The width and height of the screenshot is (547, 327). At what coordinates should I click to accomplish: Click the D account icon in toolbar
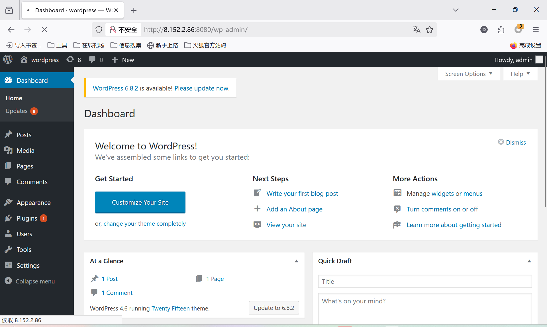point(484,30)
